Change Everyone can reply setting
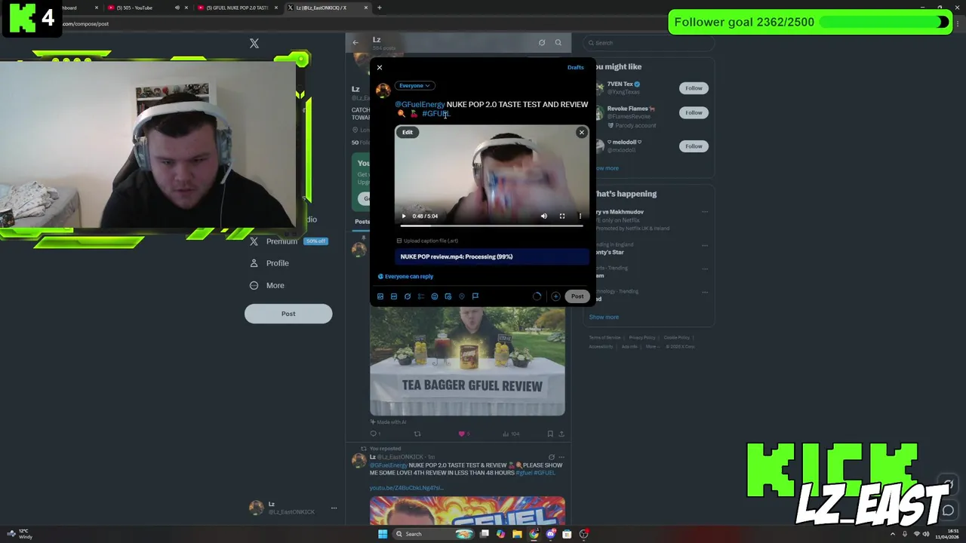The width and height of the screenshot is (966, 543). click(x=405, y=276)
